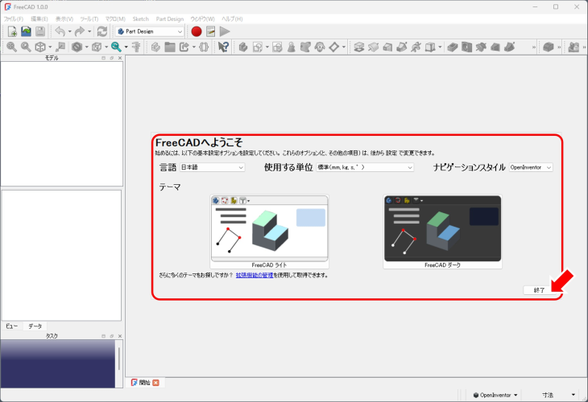
Task: Close the 開始 start page tab
Action: [155, 383]
